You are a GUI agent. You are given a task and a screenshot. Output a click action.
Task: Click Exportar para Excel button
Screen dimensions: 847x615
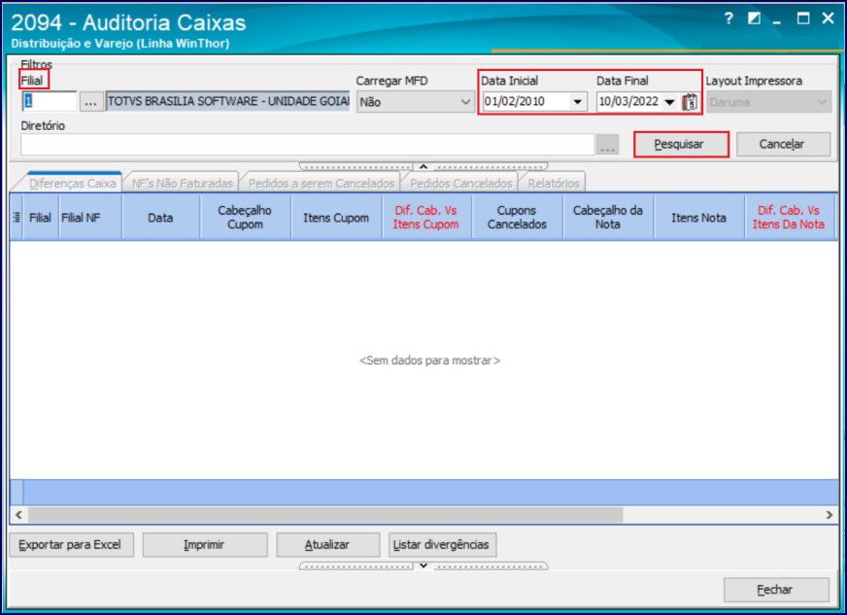point(71,545)
